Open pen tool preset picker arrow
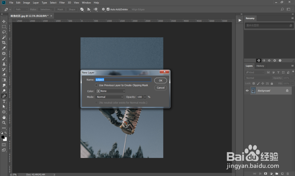The height and width of the screenshot is (176, 295). 10,9
